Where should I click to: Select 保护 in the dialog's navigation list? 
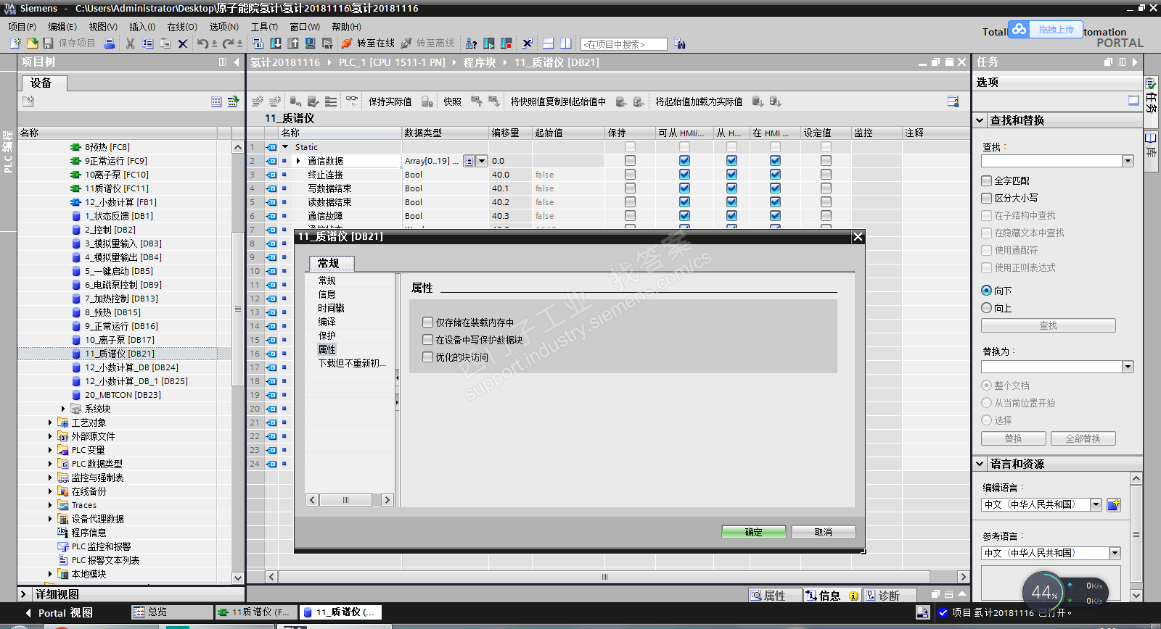[327, 336]
